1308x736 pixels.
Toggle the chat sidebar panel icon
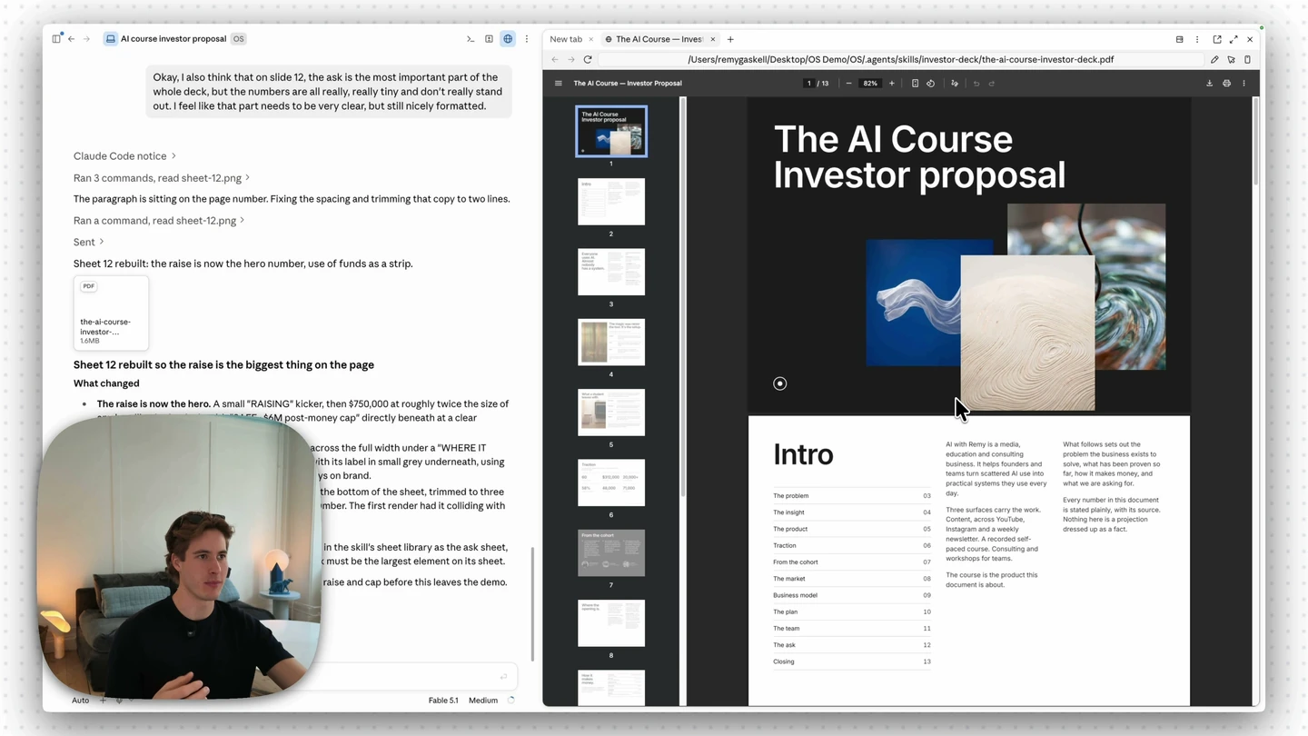tap(56, 39)
